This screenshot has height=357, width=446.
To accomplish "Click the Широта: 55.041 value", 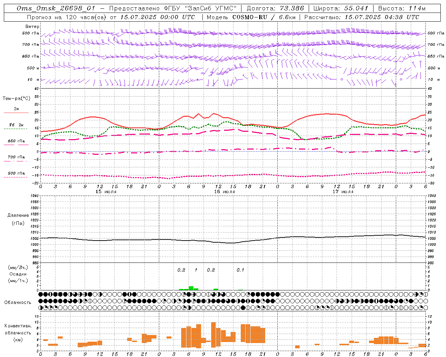I will [341, 9].
